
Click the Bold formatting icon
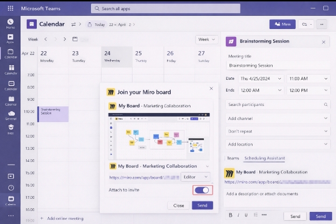[231, 215]
